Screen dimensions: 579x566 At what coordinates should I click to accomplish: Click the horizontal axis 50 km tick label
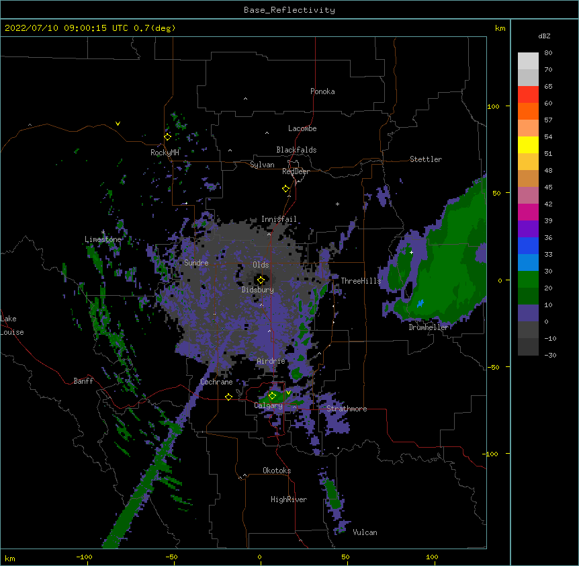pyautogui.click(x=345, y=557)
